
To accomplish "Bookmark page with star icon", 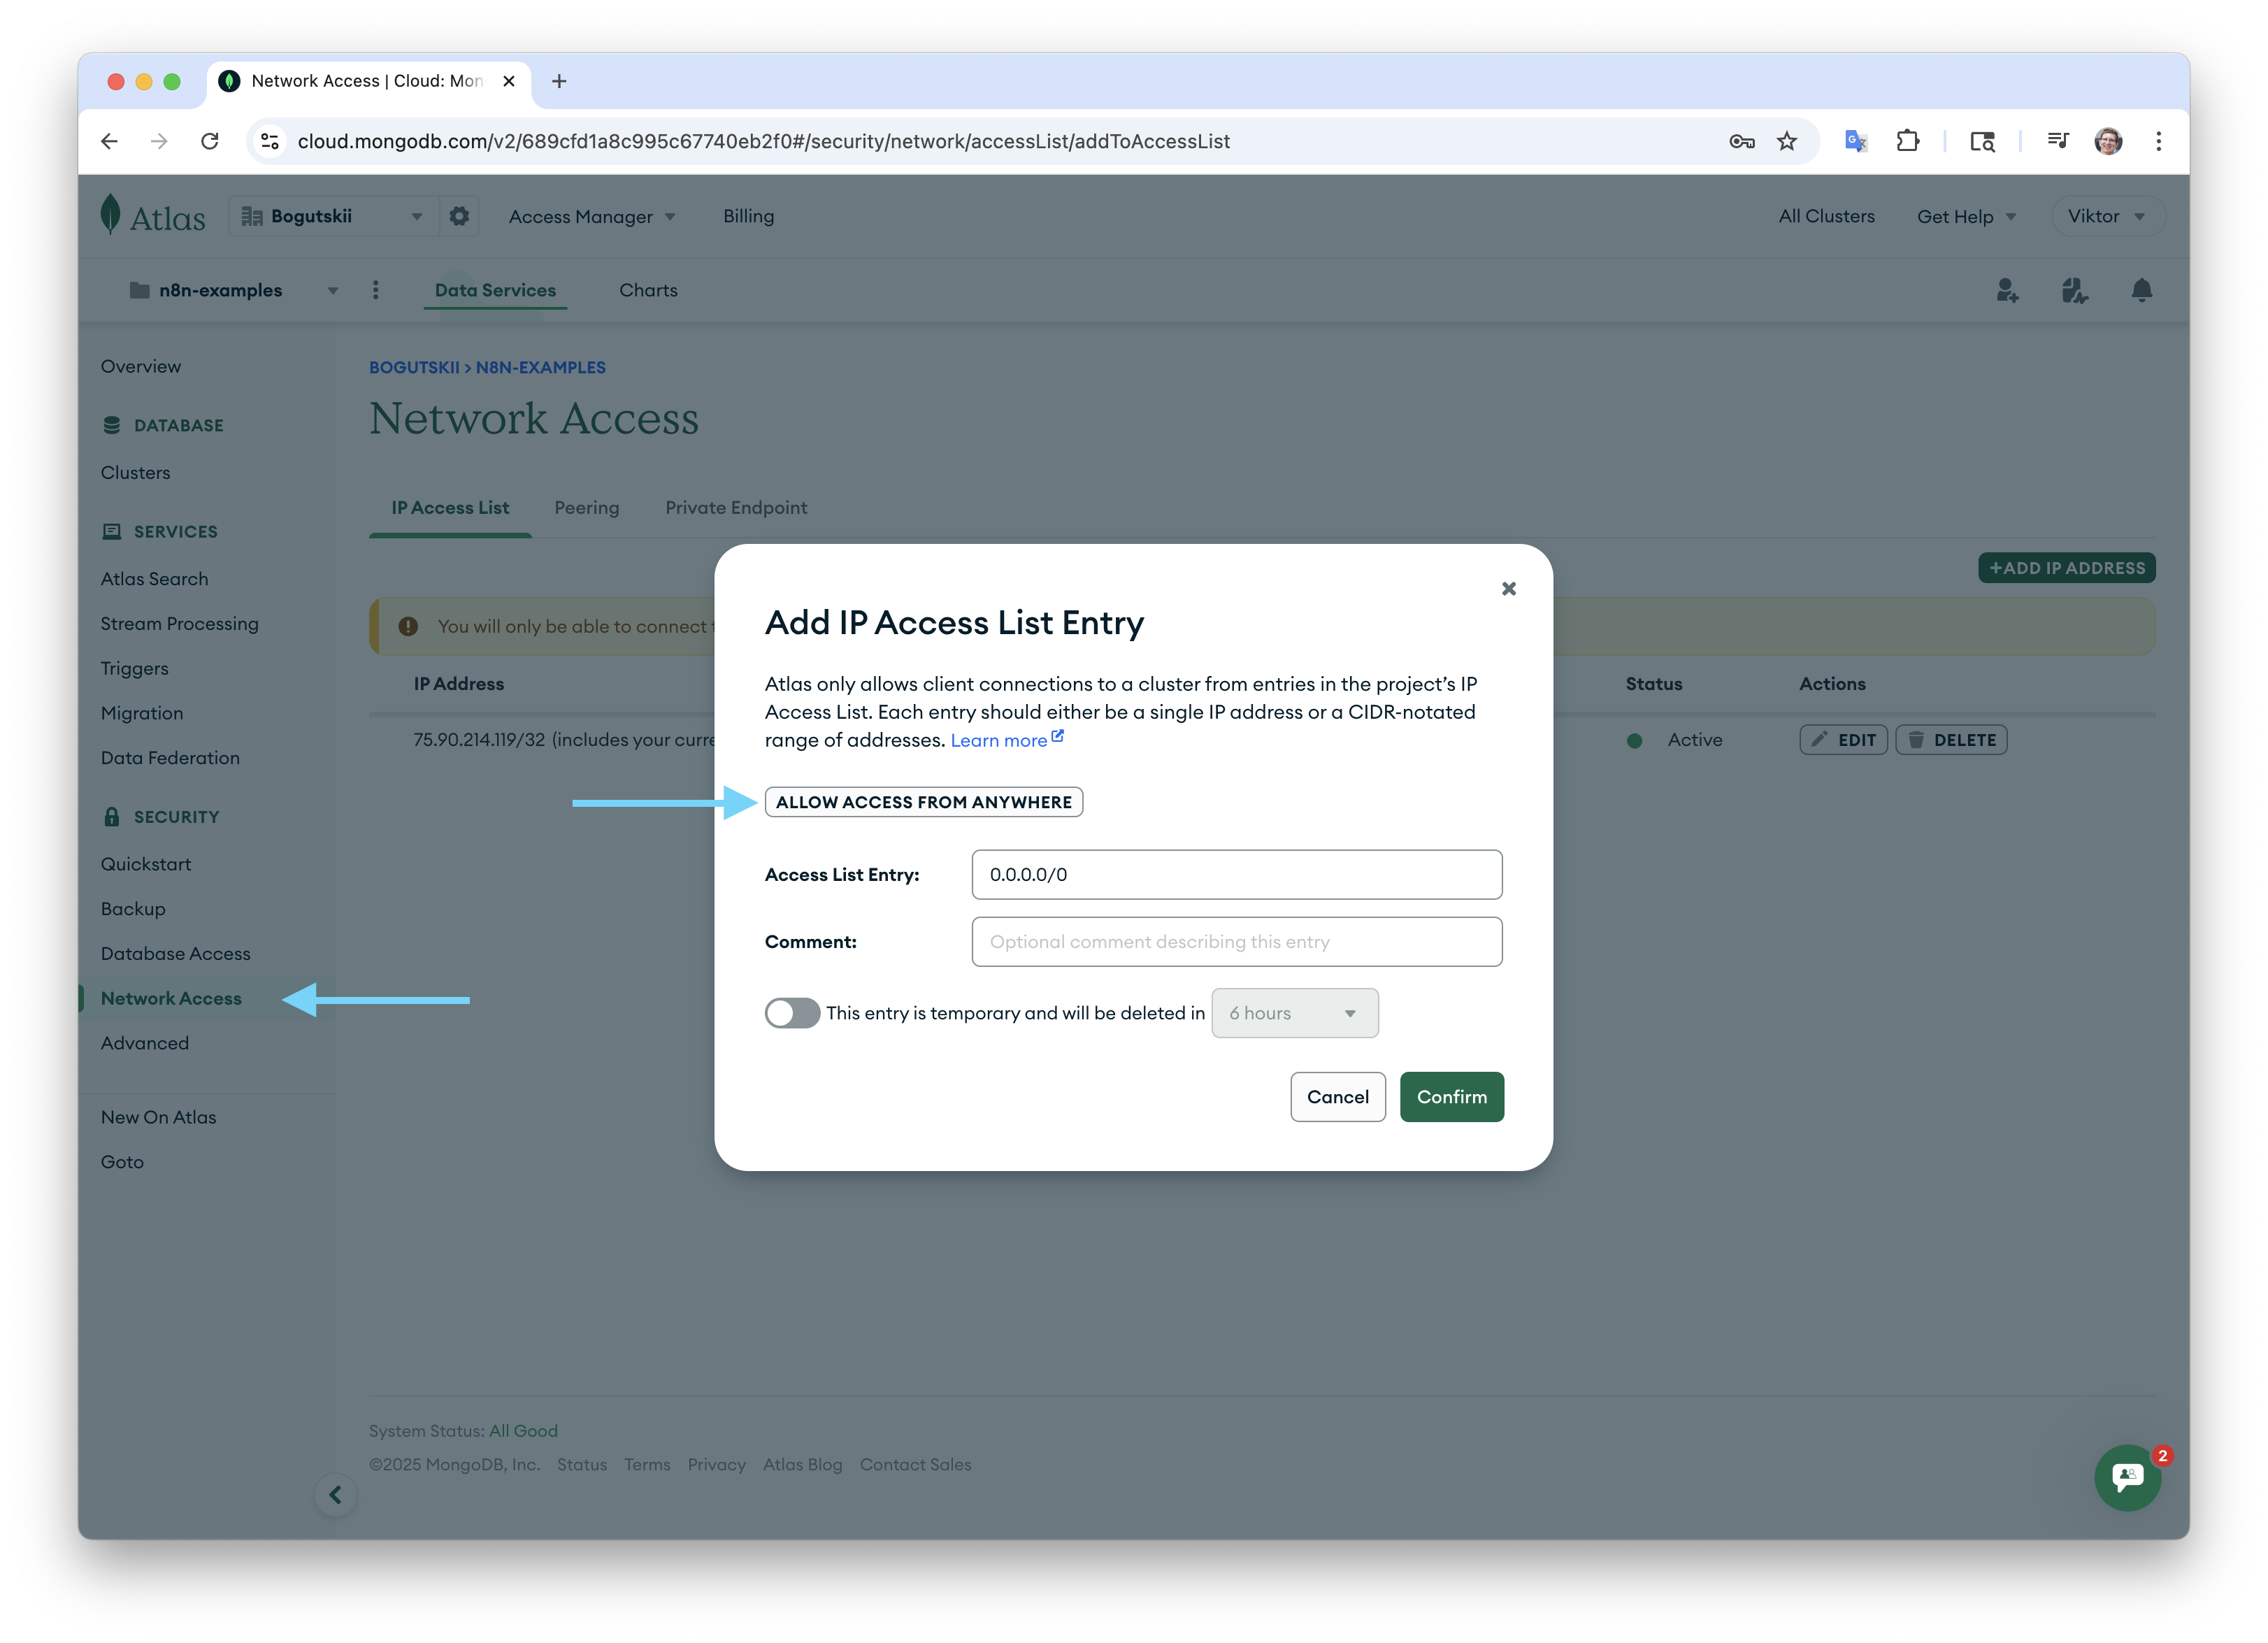I will coord(1787,141).
